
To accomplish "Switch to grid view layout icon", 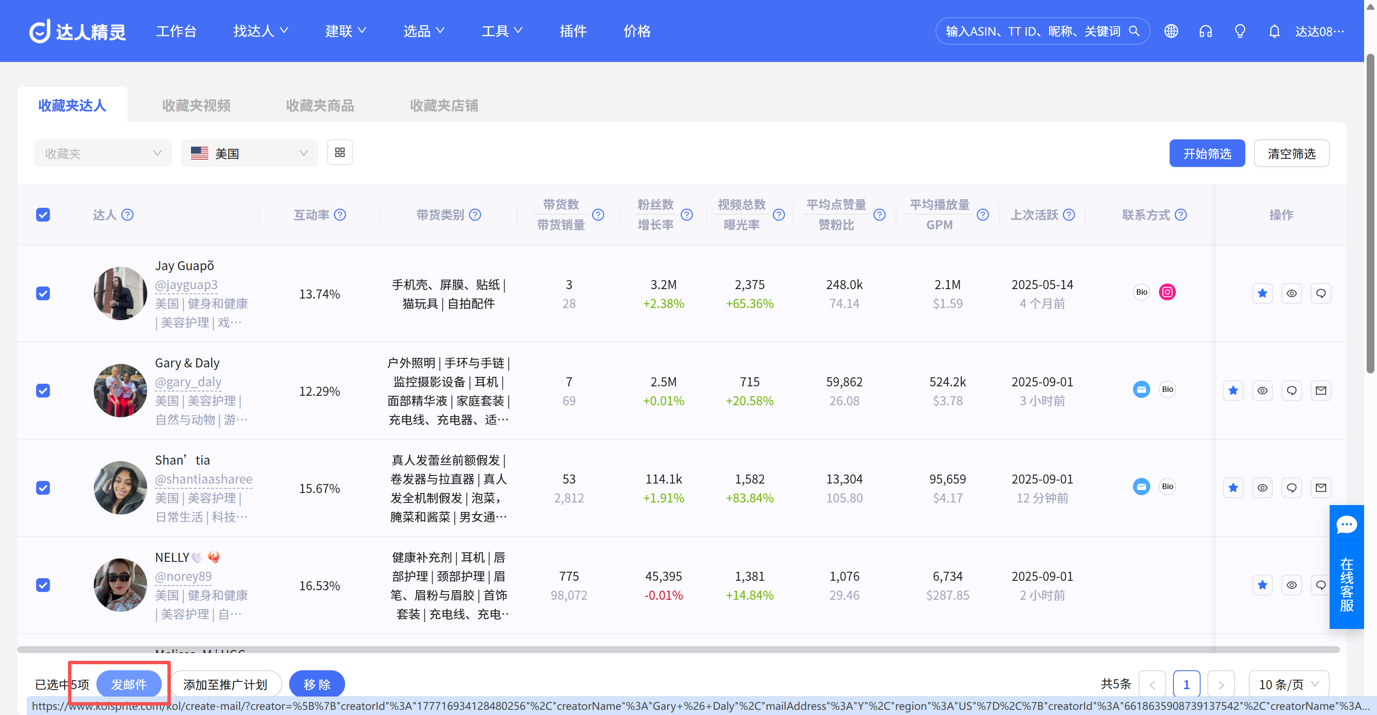I will tap(340, 152).
